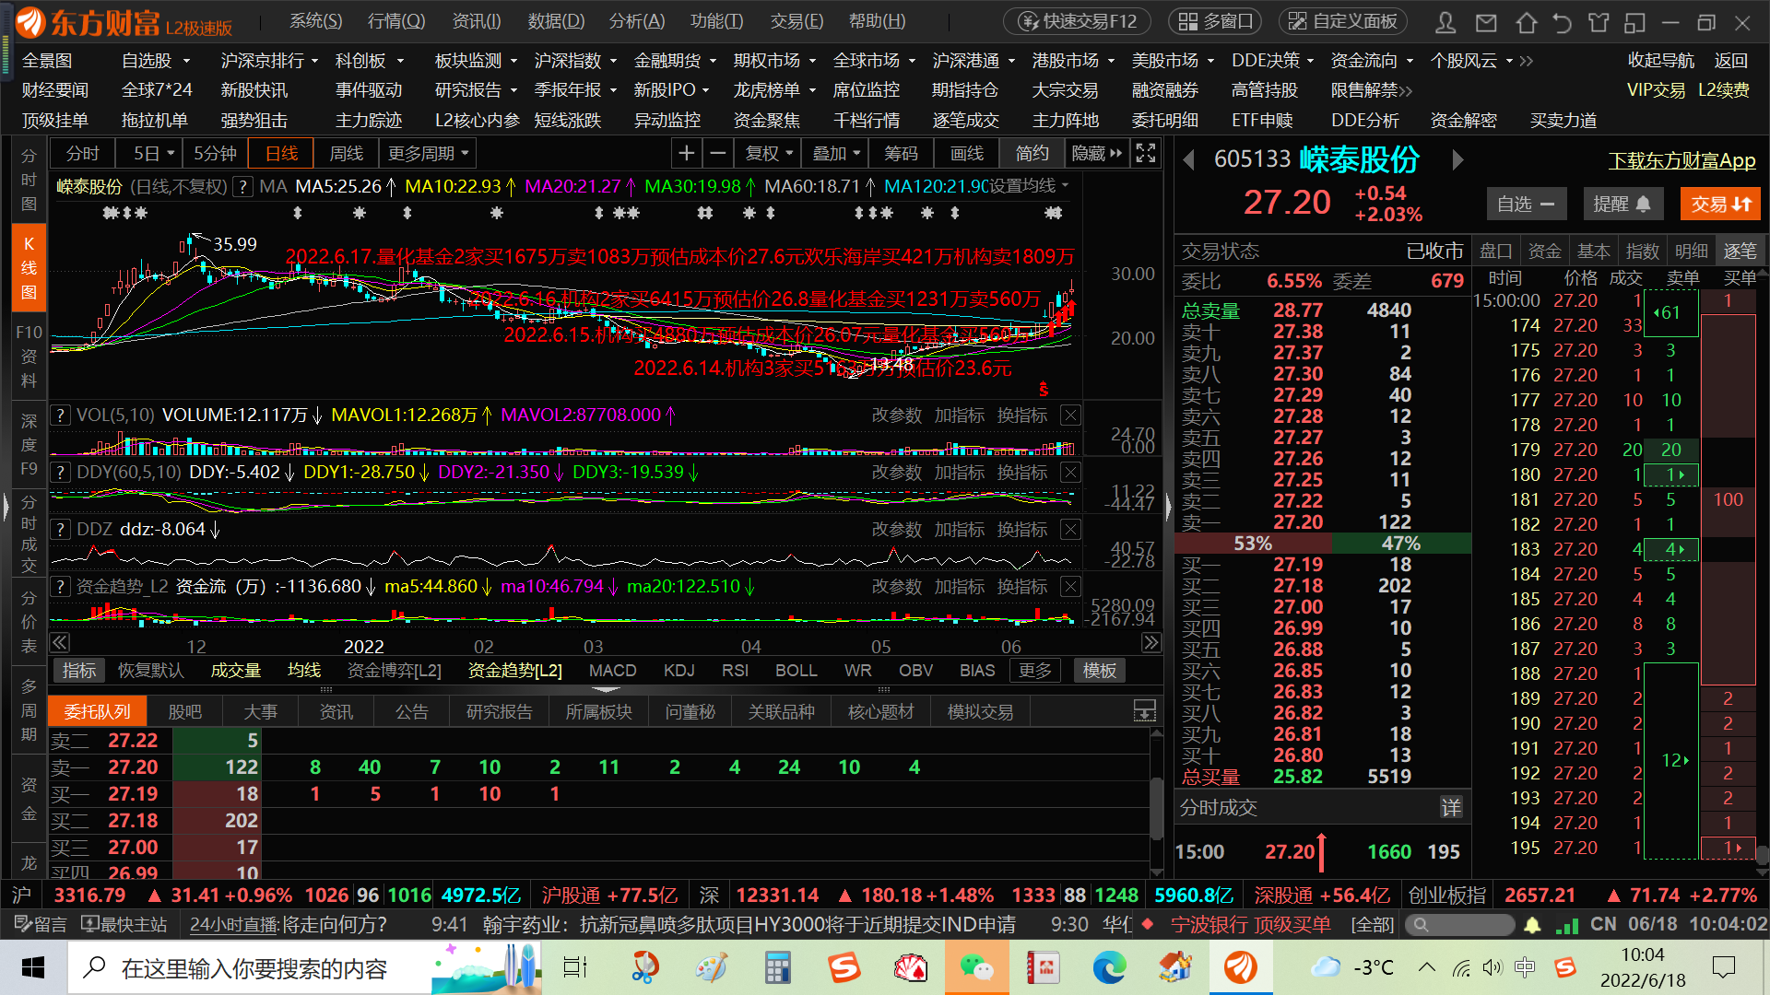Click 恢复默认 restore defaults
1770x995 pixels.
150,671
